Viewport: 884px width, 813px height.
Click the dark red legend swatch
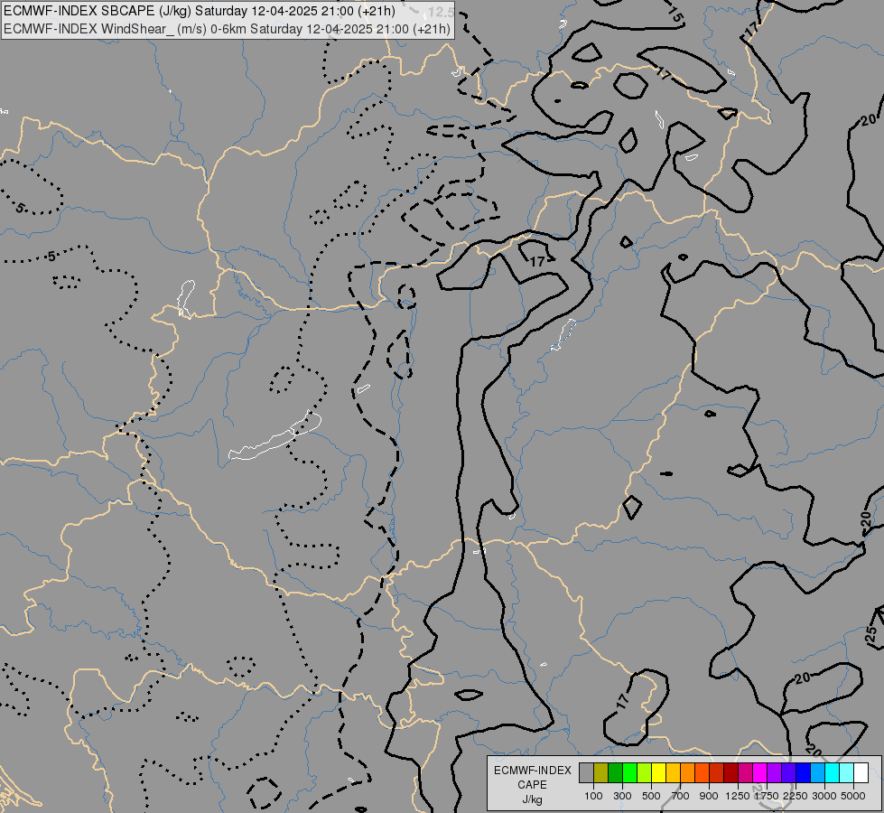[x=731, y=773]
